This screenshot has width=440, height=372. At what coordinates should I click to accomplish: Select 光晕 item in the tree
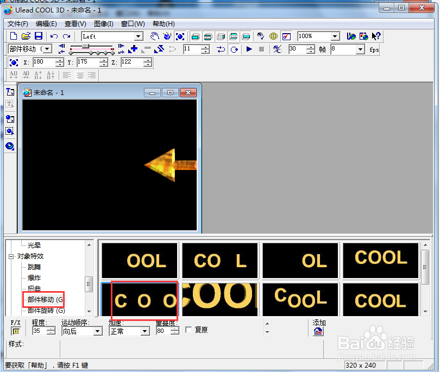(34, 245)
